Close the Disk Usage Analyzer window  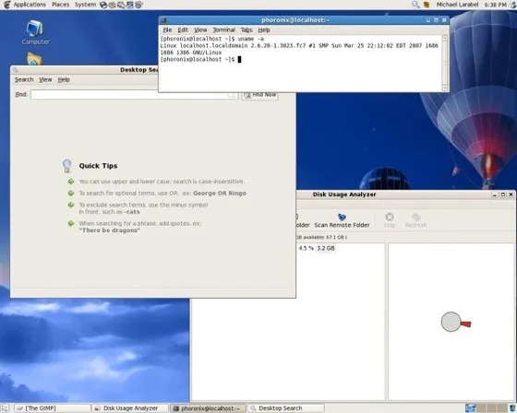coord(511,195)
